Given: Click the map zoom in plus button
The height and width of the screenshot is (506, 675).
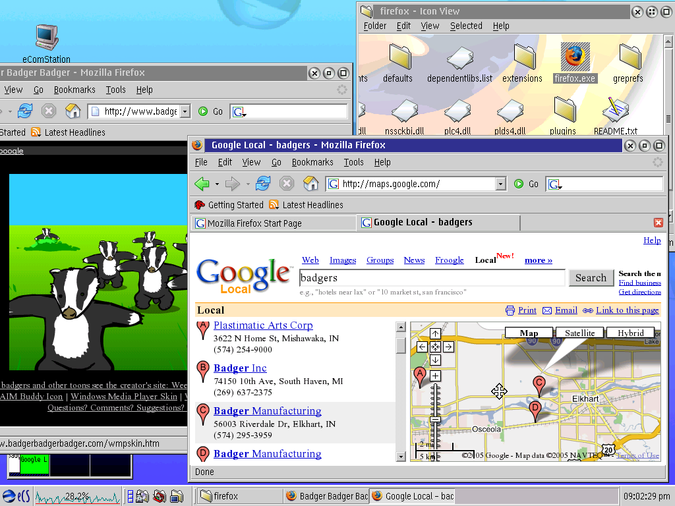Looking at the screenshot, I should (435, 376).
